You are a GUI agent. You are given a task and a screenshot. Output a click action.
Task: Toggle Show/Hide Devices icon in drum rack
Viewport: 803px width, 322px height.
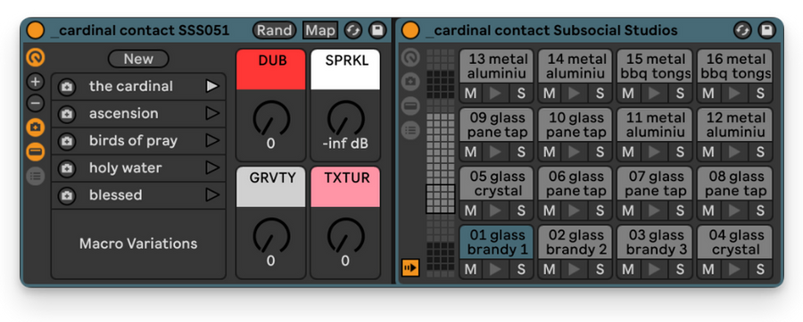click(410, 130)
